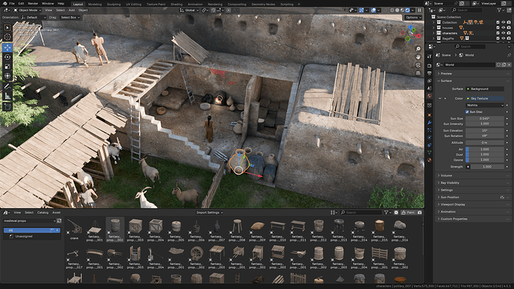Open the File menu
The image size is (514, 289).
tap(12, 3)
